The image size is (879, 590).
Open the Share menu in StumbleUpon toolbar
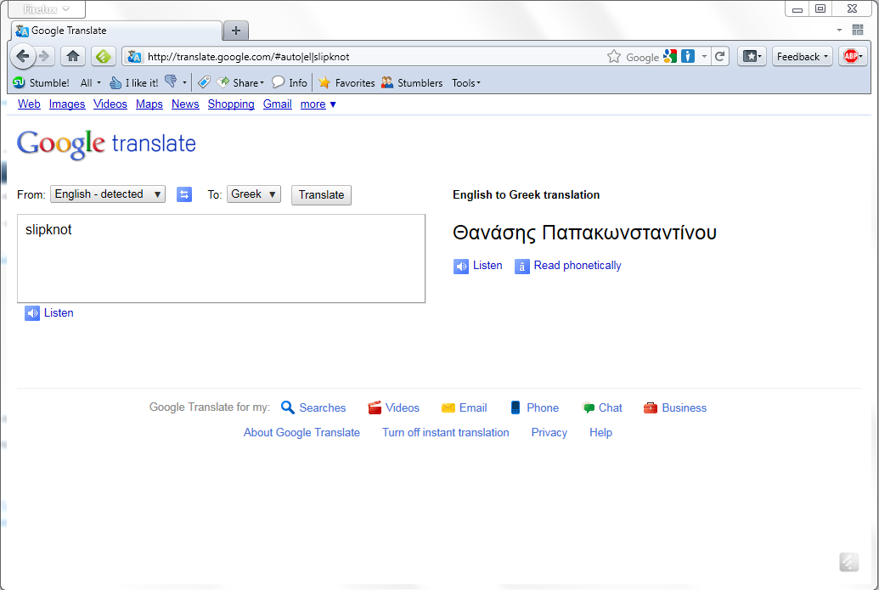tap(240, 83)
